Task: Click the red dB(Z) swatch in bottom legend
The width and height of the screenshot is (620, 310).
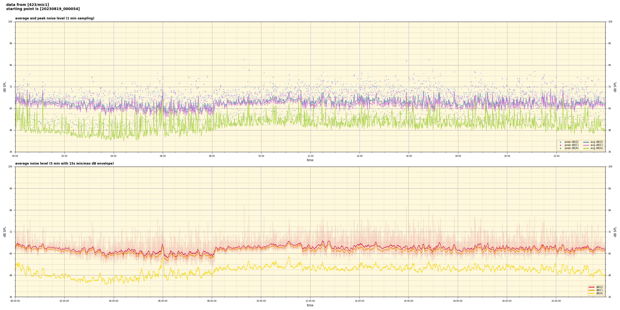Action: [x=591, y=287]
